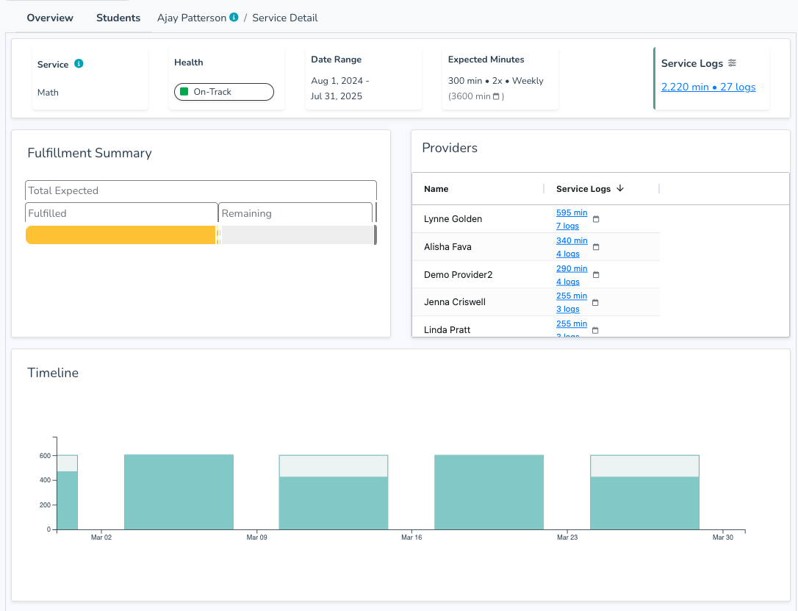This screenshot has width=798, height=611.
Task: Switch to the Overview tab
Action: 50,18
